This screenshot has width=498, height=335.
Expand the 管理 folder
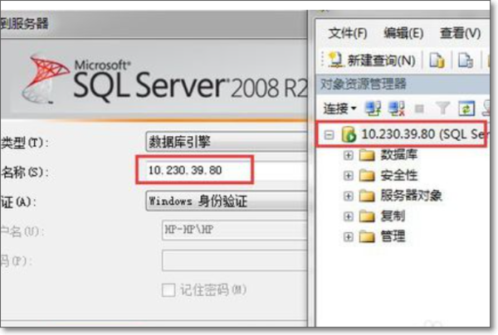pyautogui.click(x=348, y=236)
